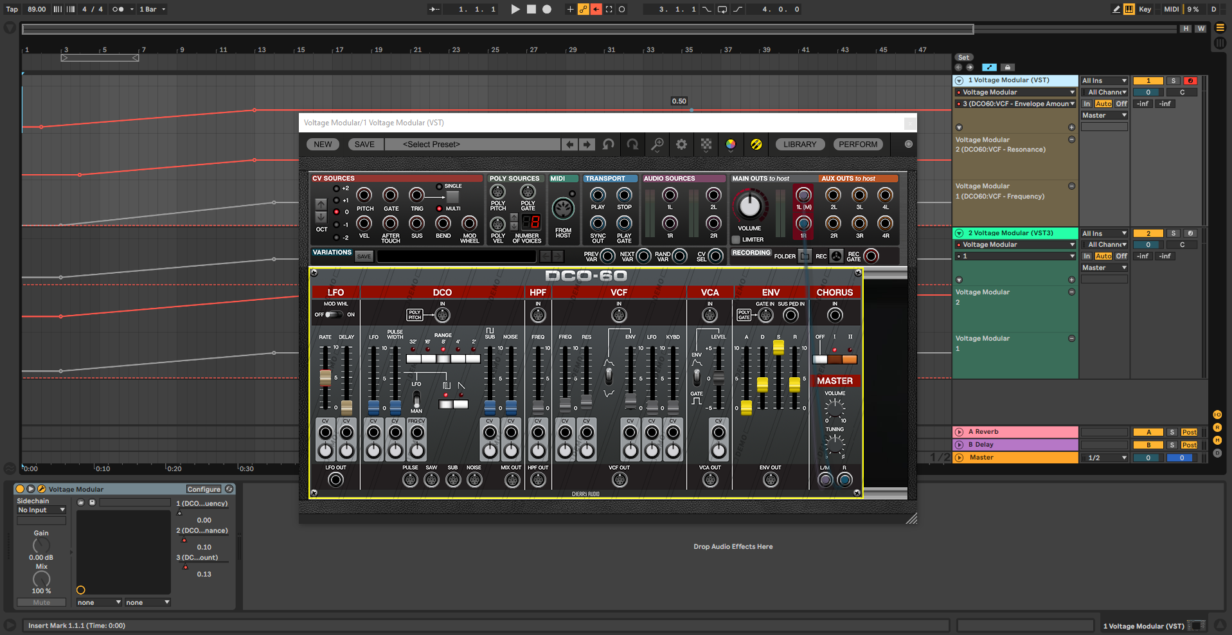Set track 1 monitor to In
Image resolution: width=1232 pixels, height=635 pixels.
(1087, 104)
